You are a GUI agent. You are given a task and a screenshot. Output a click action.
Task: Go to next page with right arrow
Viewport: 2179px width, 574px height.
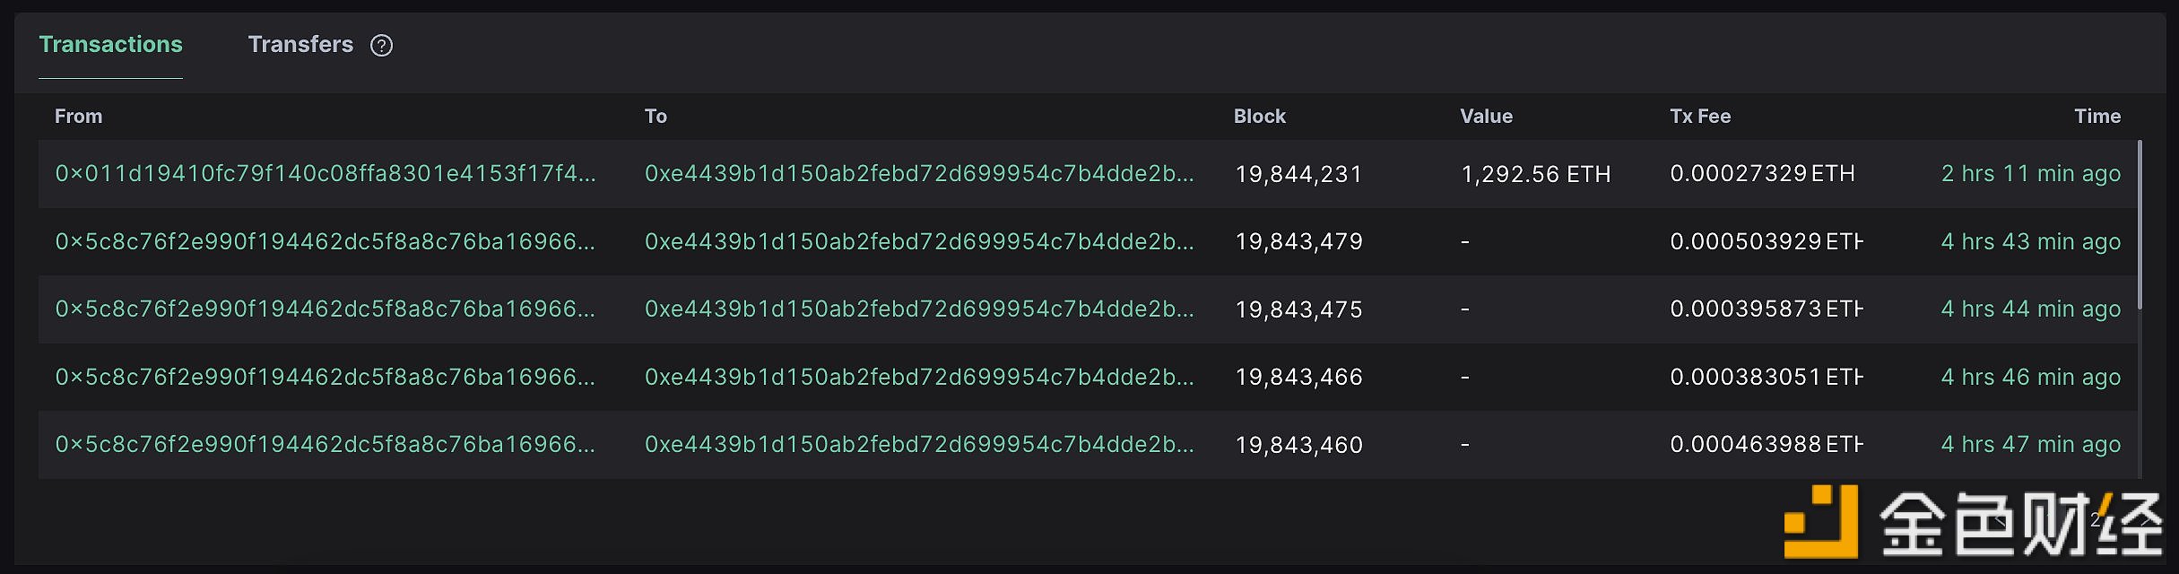click(x=2146, y=520)
